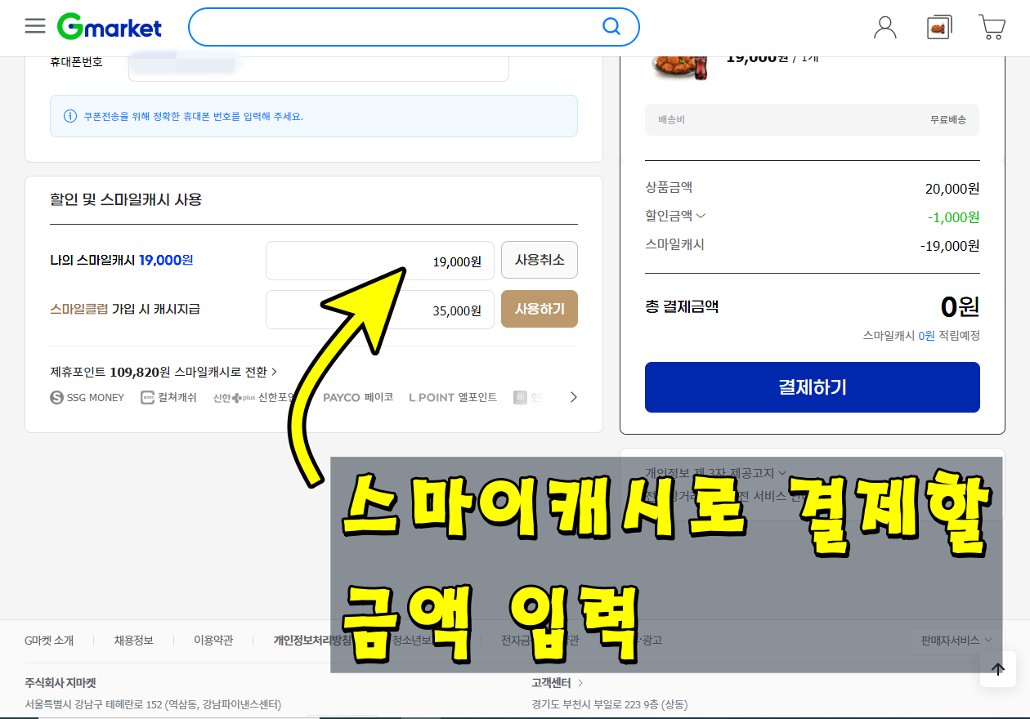Open 이용약관 footer link

click(213, 641)
